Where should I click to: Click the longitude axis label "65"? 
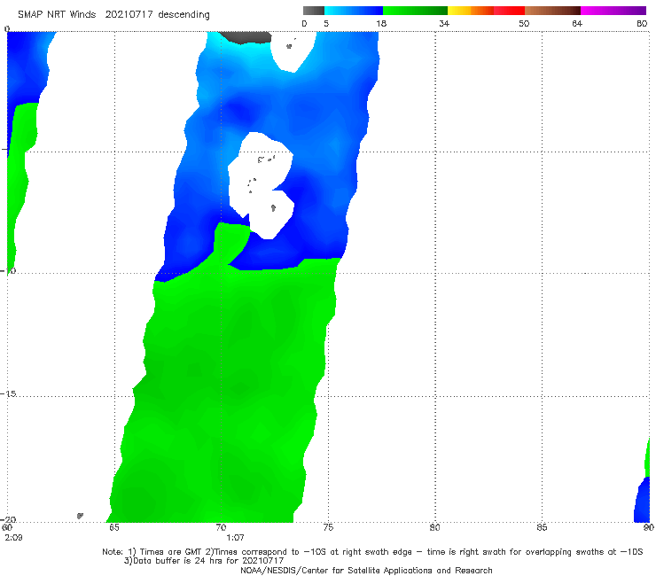(113, 527)
